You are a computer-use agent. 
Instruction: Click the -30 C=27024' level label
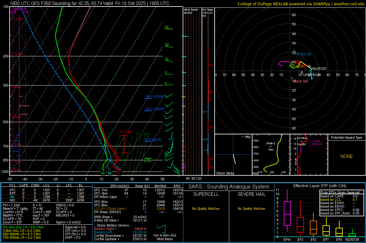click(154, 97)
